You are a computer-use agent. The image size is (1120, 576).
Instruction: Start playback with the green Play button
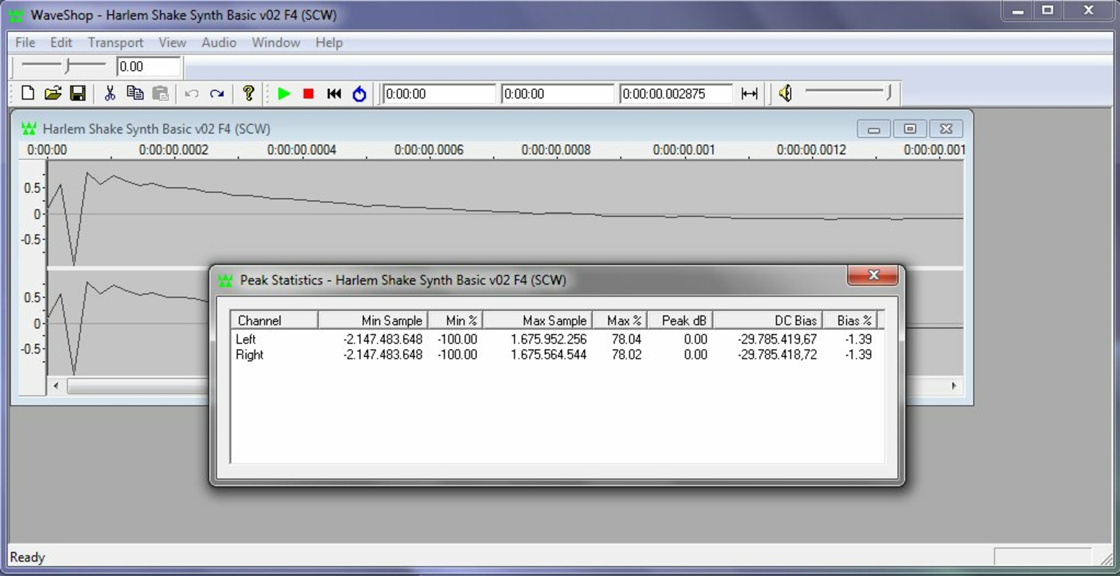point(284,94)
